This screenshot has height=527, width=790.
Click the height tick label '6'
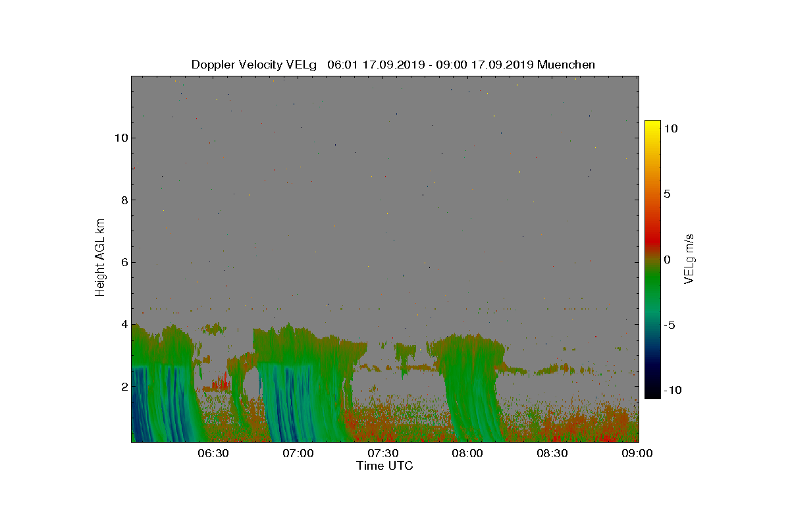pyautogui.click(x=123, y=262)
